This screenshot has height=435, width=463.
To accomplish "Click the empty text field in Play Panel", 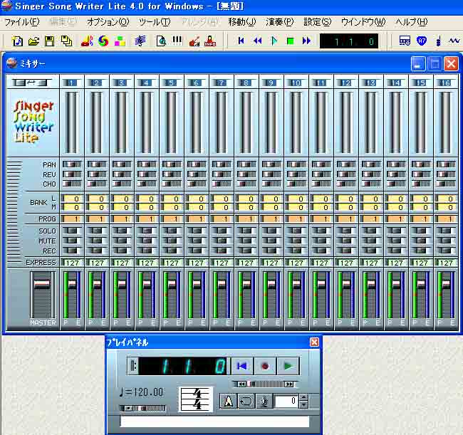I will point(214,421).
